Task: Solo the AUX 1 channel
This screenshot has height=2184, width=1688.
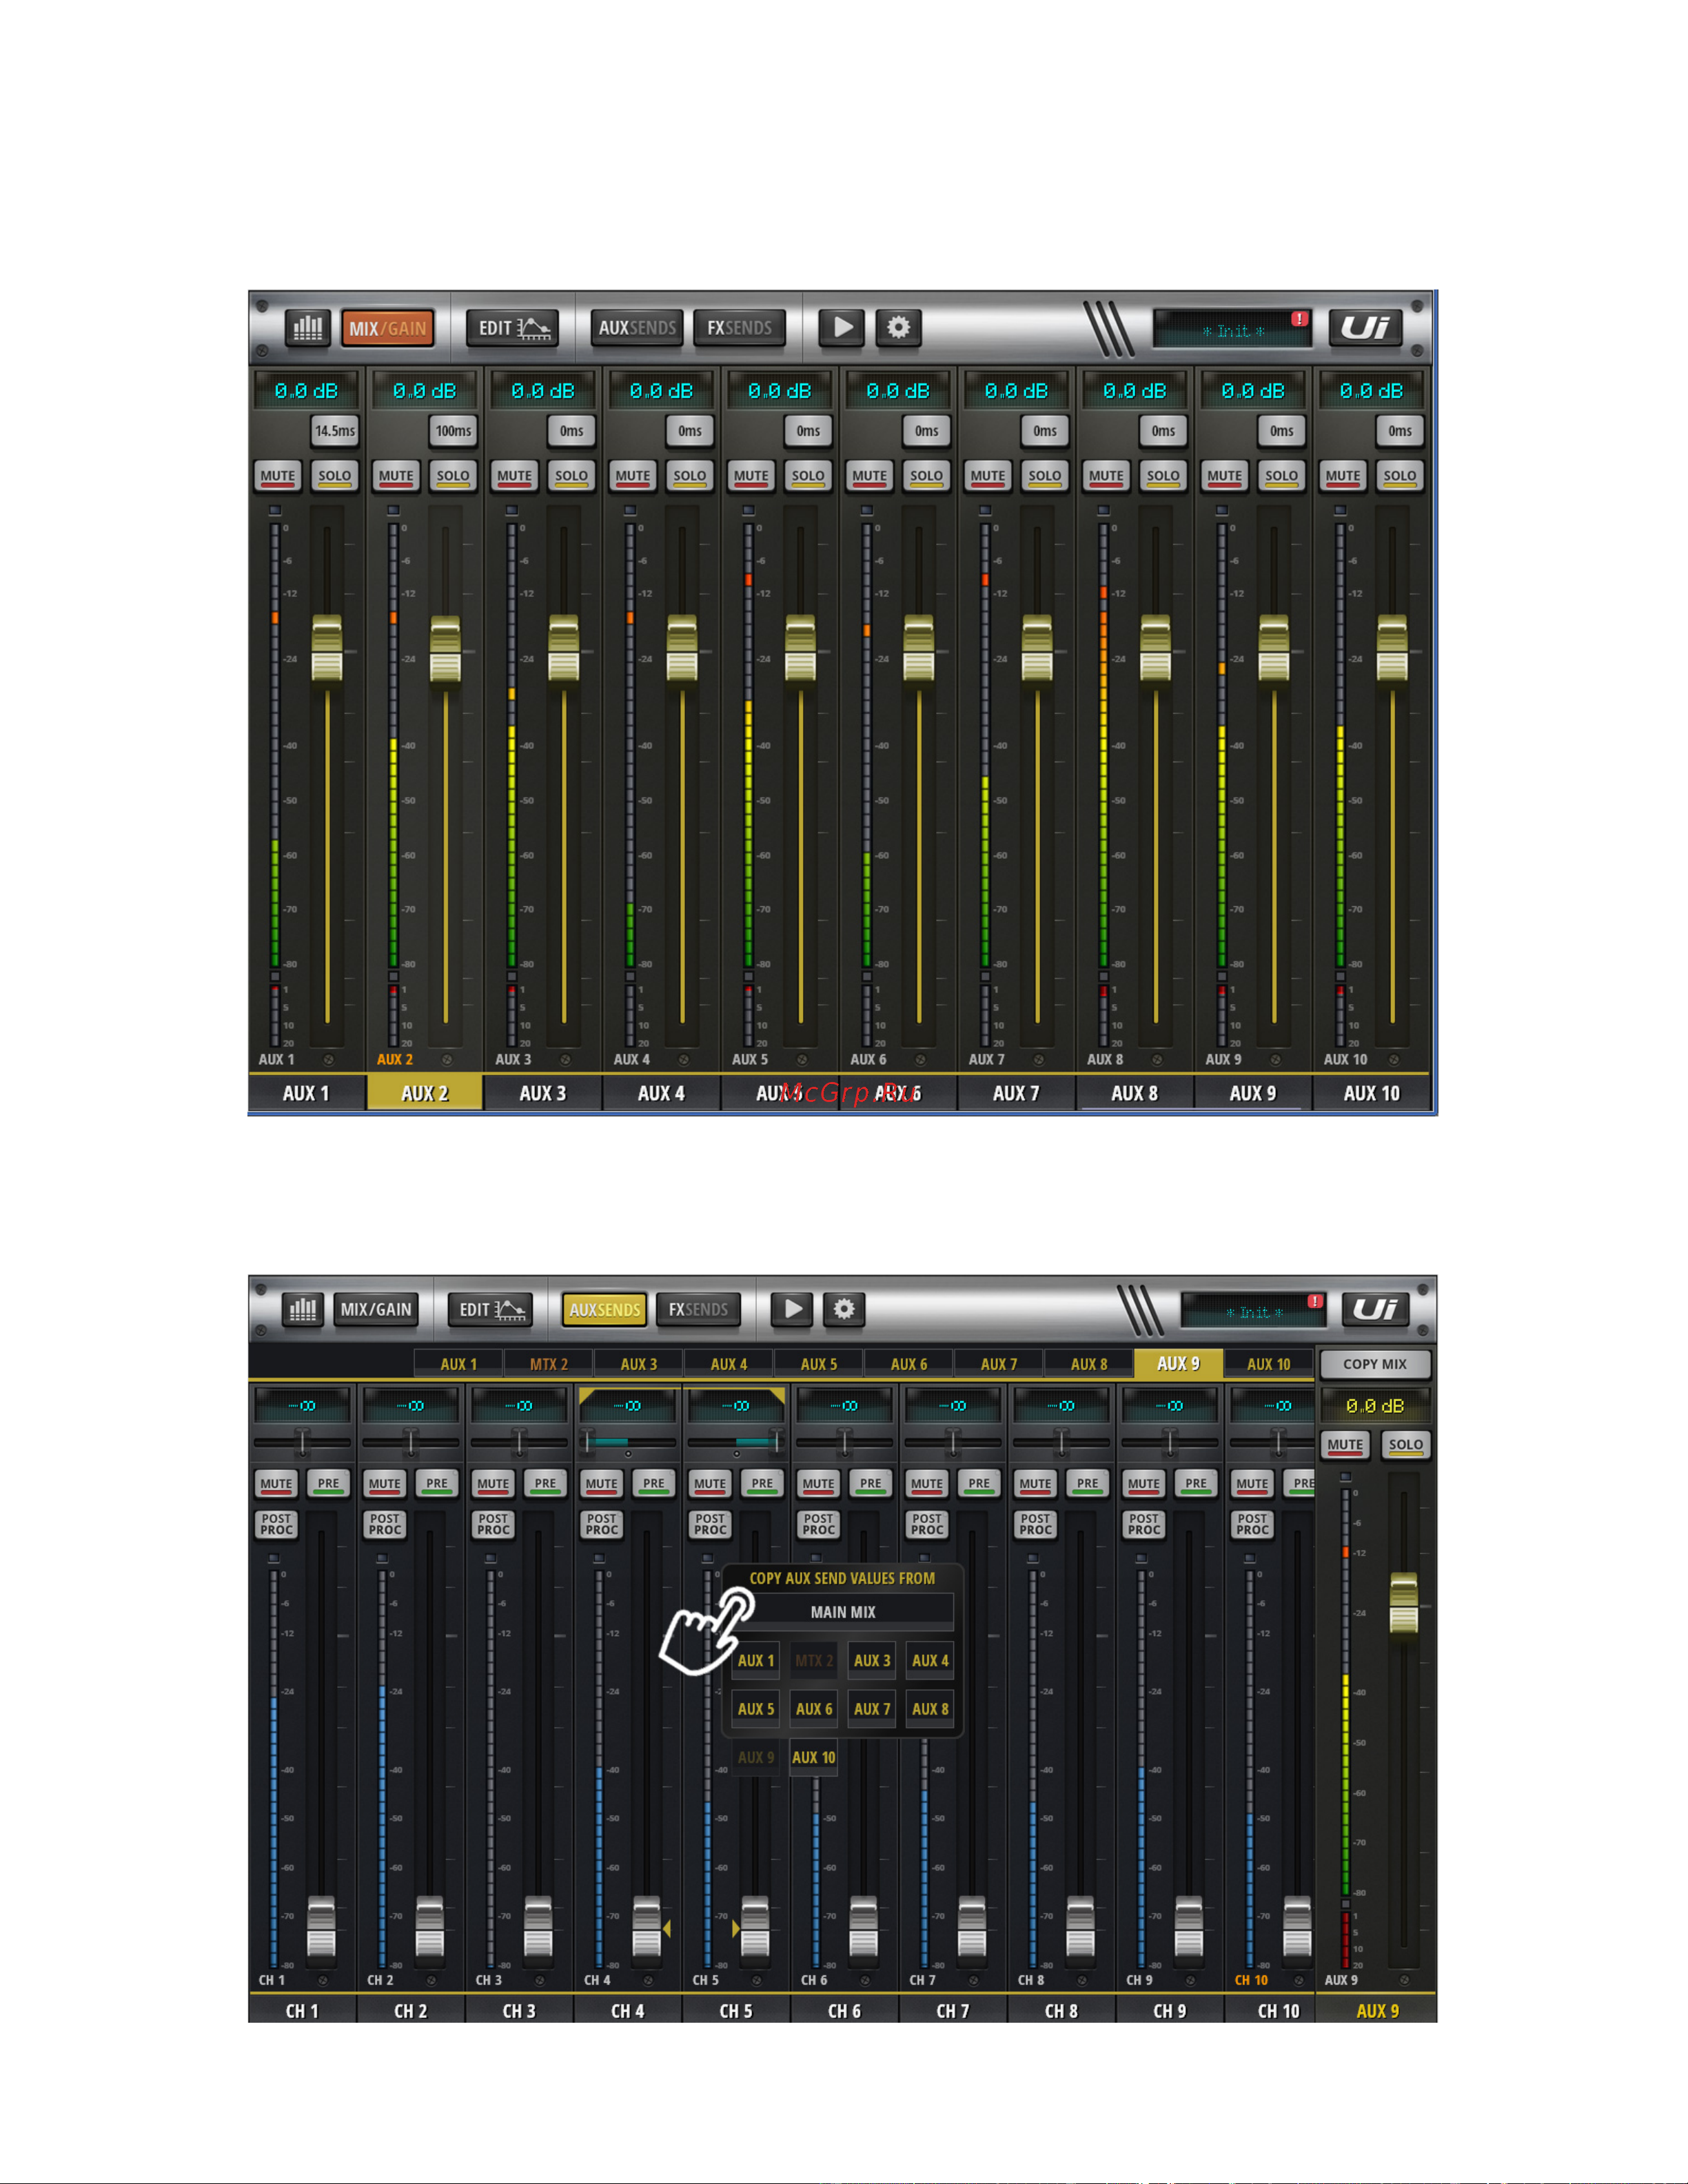Action: tap(335, 476)
